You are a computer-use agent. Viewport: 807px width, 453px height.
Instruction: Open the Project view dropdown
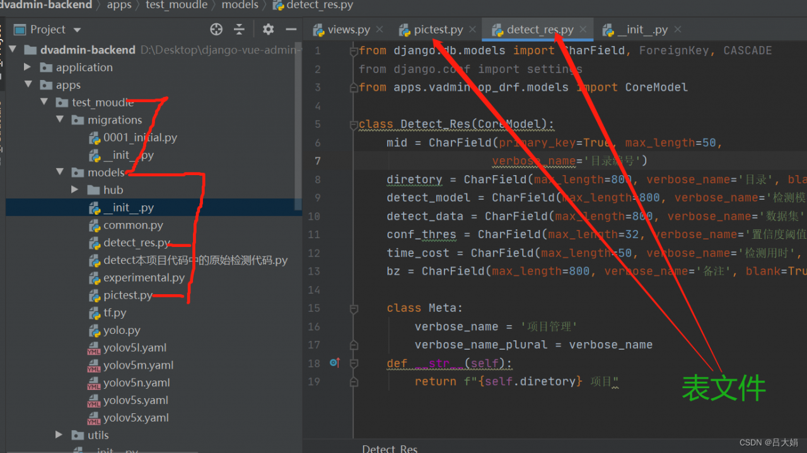coord(77,30)
